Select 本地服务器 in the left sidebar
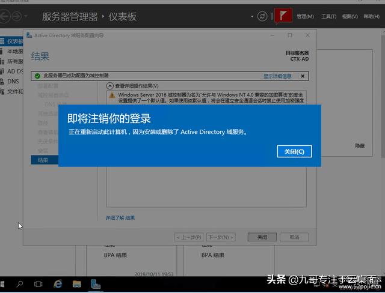 click(x=12, y=51)
